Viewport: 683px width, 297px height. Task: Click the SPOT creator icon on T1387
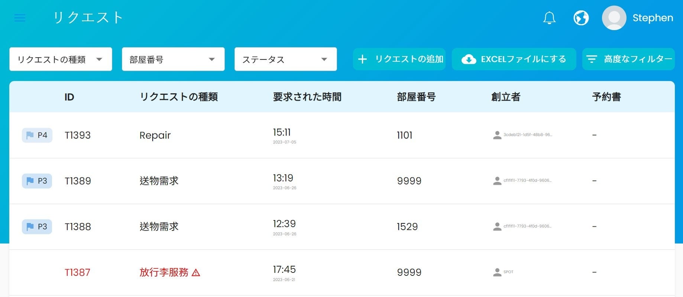pyautogui.click(x=497, y=272)
